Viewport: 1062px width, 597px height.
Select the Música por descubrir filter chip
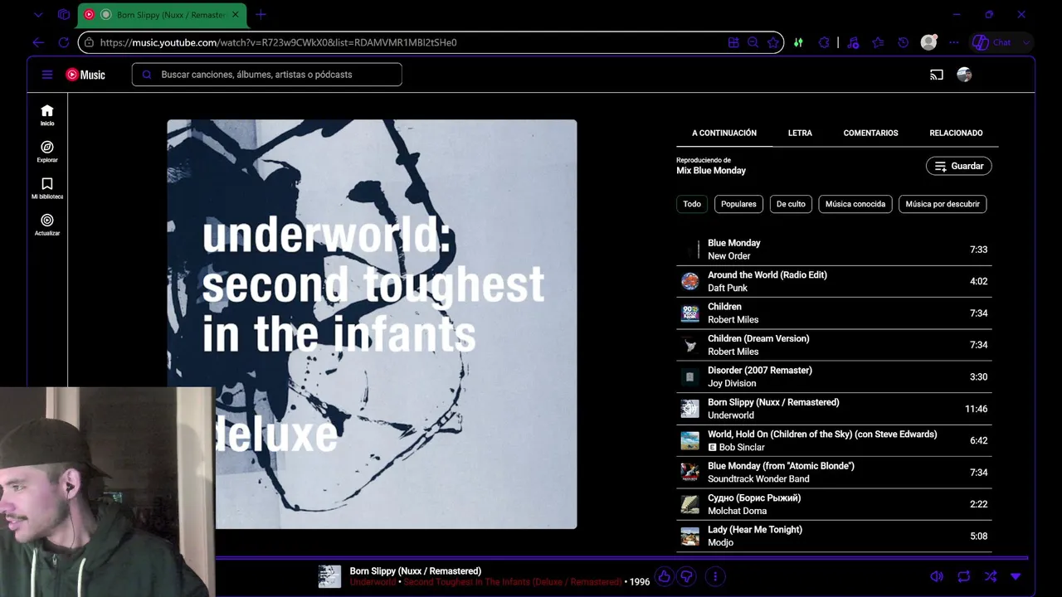click(x=943, y=204)
